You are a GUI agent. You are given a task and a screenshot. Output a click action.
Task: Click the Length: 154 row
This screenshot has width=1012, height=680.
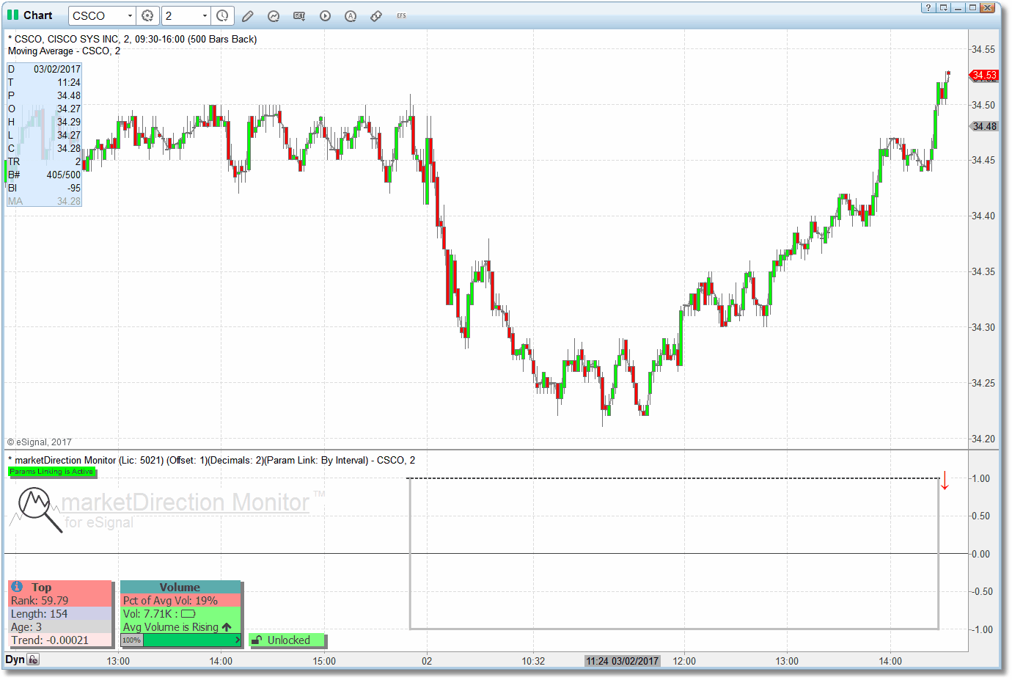59,614
